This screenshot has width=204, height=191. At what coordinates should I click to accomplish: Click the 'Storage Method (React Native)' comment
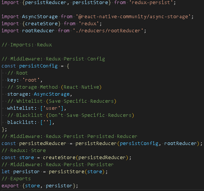point(54,87)
